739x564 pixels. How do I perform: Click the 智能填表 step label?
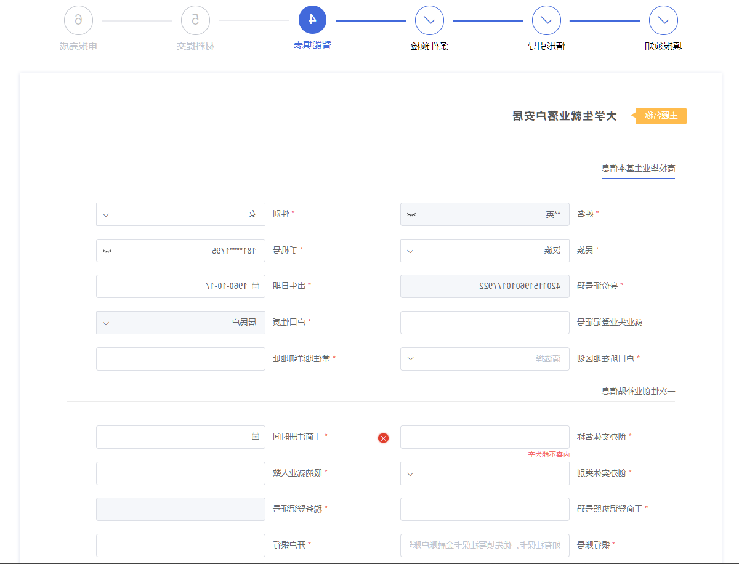(312, 45)
